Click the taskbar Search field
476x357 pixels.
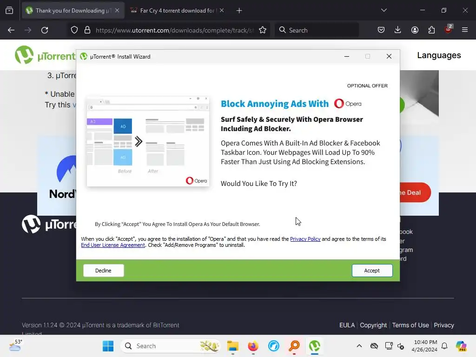coord(170,346)
